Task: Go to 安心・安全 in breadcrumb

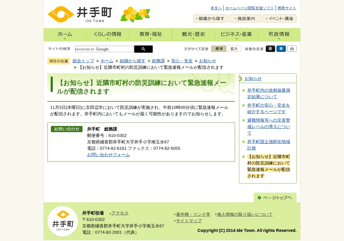Action: (x=182, y=61)
